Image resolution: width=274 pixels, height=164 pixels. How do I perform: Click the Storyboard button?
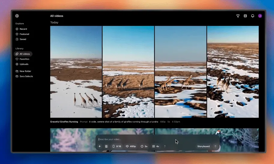tap(203, 146)
